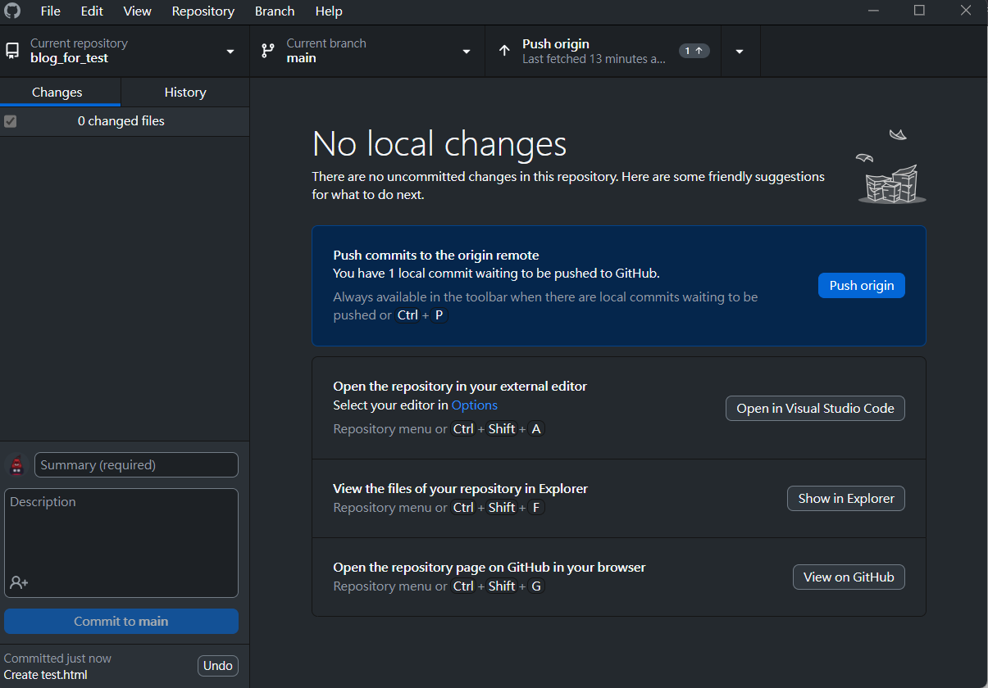Click the upward arrow Push origin icon
The height and width of the screenshot is (688, 988).
point(504,51)
